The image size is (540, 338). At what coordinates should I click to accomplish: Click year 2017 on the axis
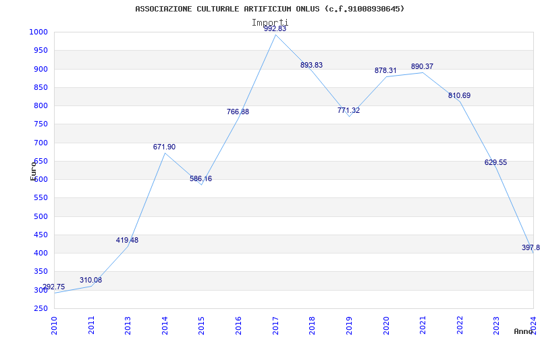pos(275,325)
